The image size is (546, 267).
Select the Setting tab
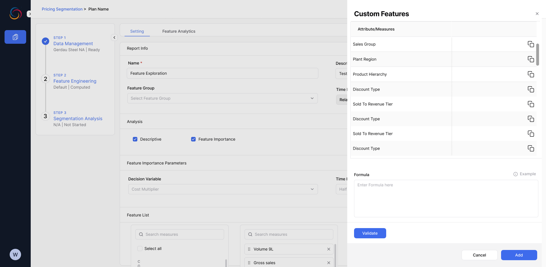pyautogui.click(x=137, y=31)
